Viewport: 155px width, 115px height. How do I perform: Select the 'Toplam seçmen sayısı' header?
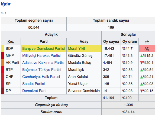coord(34,21)
